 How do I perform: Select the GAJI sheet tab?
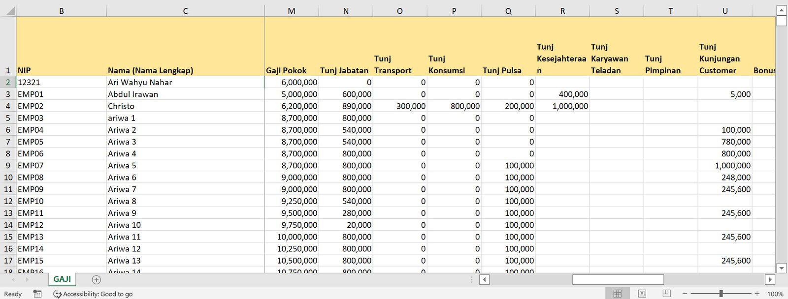point(62,279)
